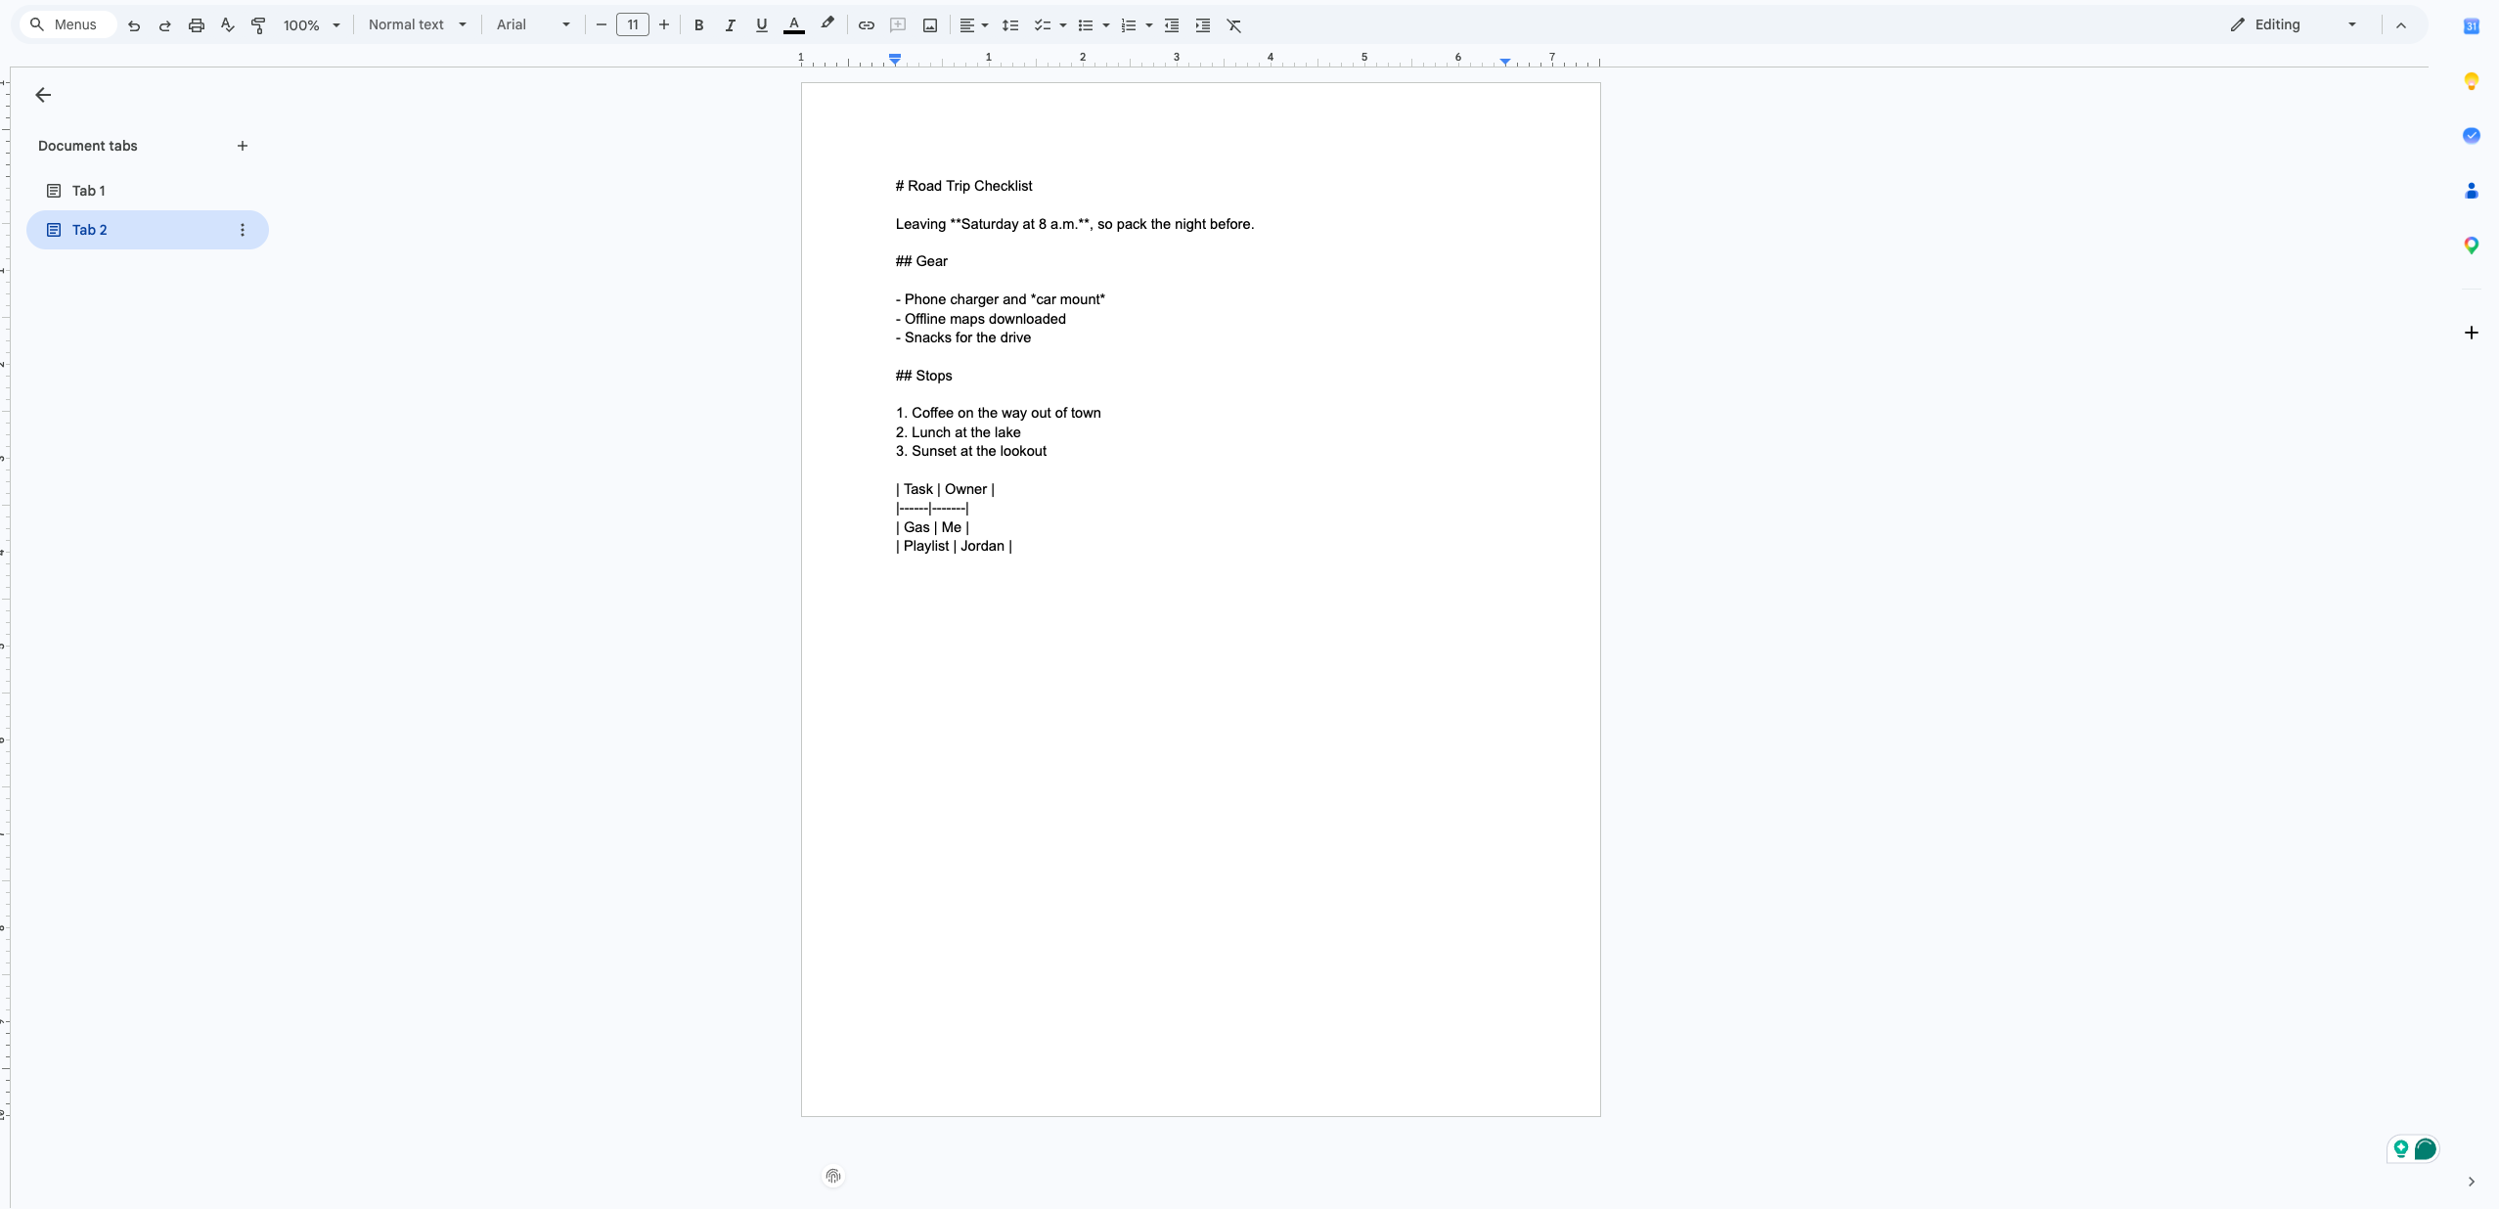
Task: Toggle bold formatting
Action: (x=698, y=25)
